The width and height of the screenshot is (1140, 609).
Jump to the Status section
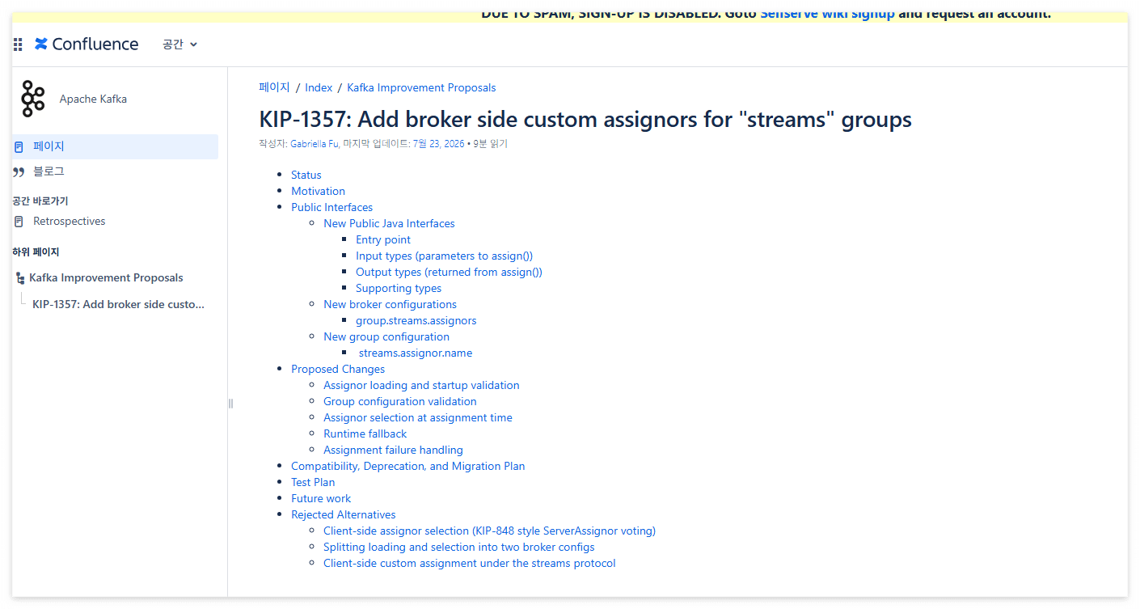[x=306, y=175]
